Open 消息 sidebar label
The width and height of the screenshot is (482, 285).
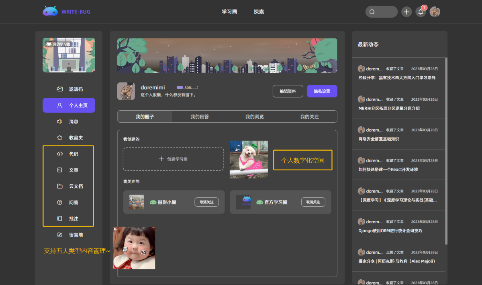(x=74, y=121)
